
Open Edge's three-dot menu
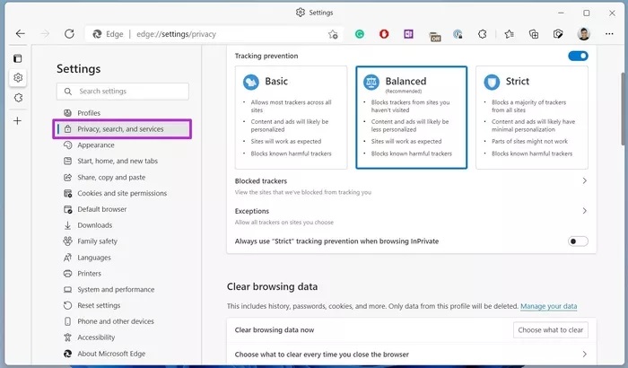tap(610, 34)
